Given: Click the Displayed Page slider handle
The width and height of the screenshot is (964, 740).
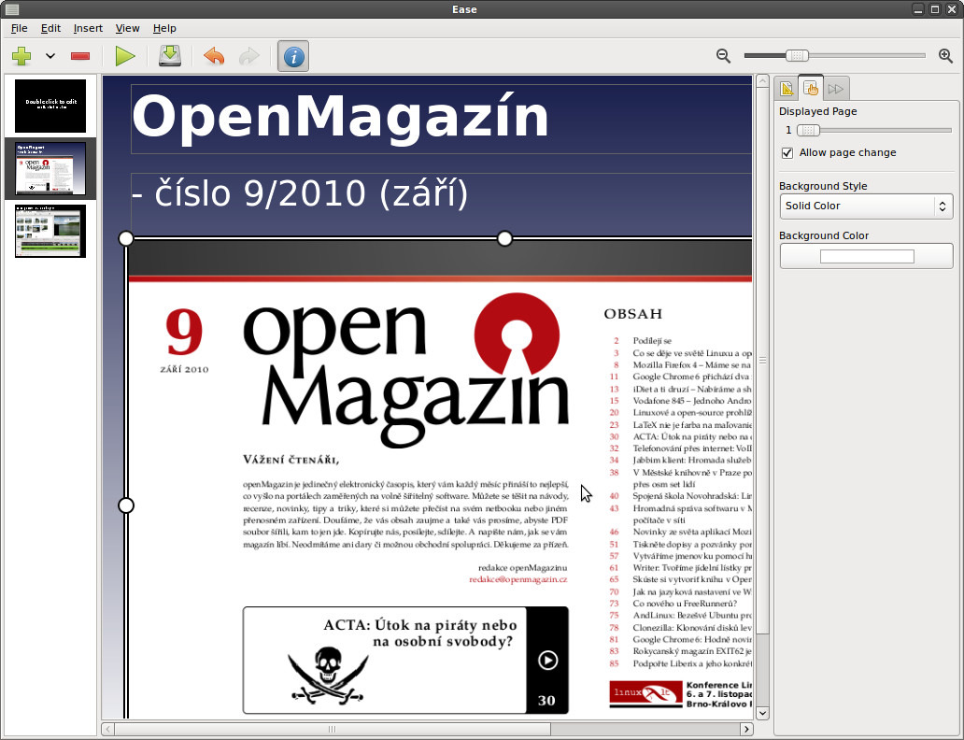Looking at the screenshot, I should (x=808, y=131).
